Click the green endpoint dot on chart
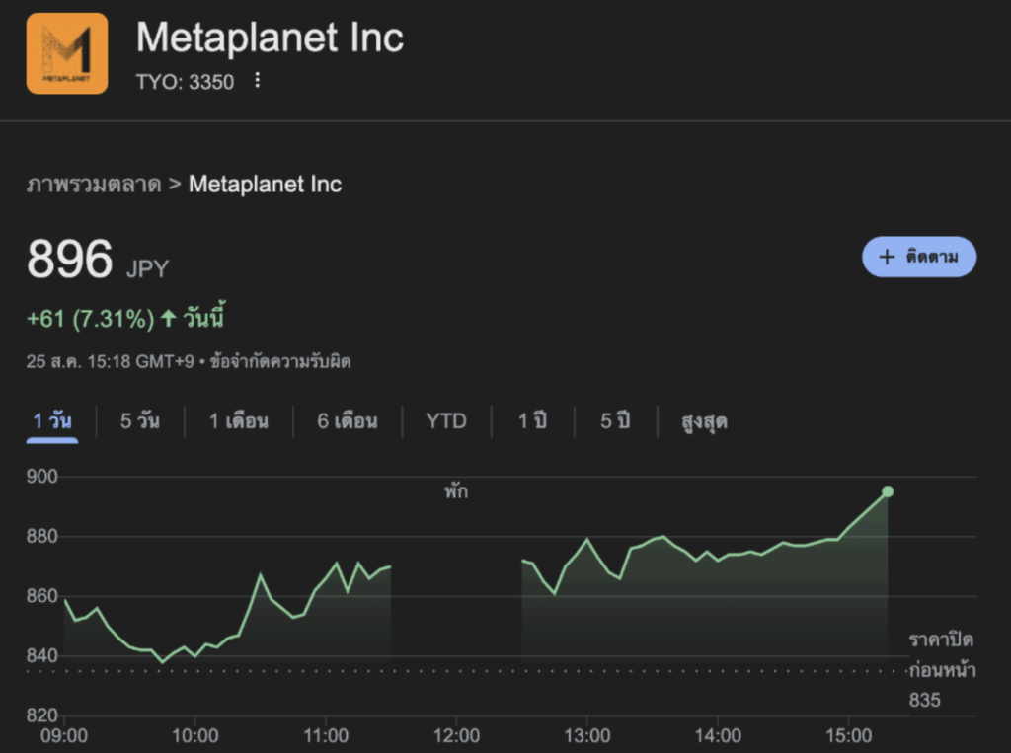This screenshot has height=753, width=1011. pyautogui.click(x=888, y=491)
